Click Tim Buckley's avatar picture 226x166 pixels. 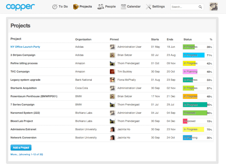pos(112,71)
